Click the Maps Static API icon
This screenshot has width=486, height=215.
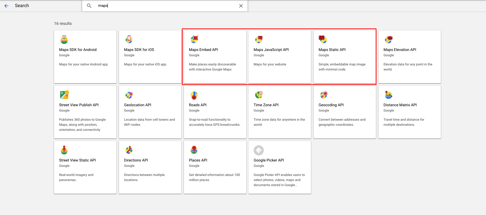click(x=323, y=40)
